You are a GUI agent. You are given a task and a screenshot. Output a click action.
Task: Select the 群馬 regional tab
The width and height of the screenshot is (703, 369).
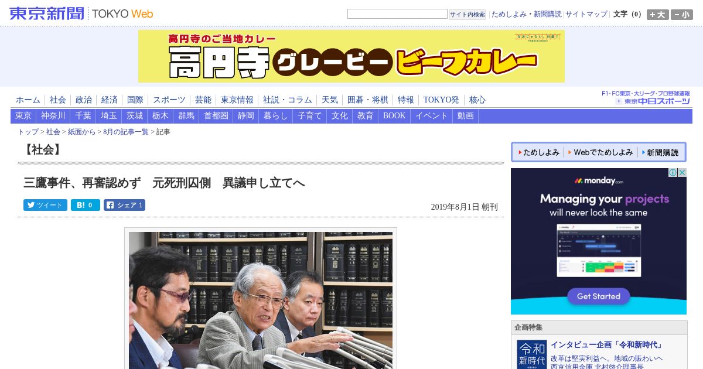tap(186, 116)
